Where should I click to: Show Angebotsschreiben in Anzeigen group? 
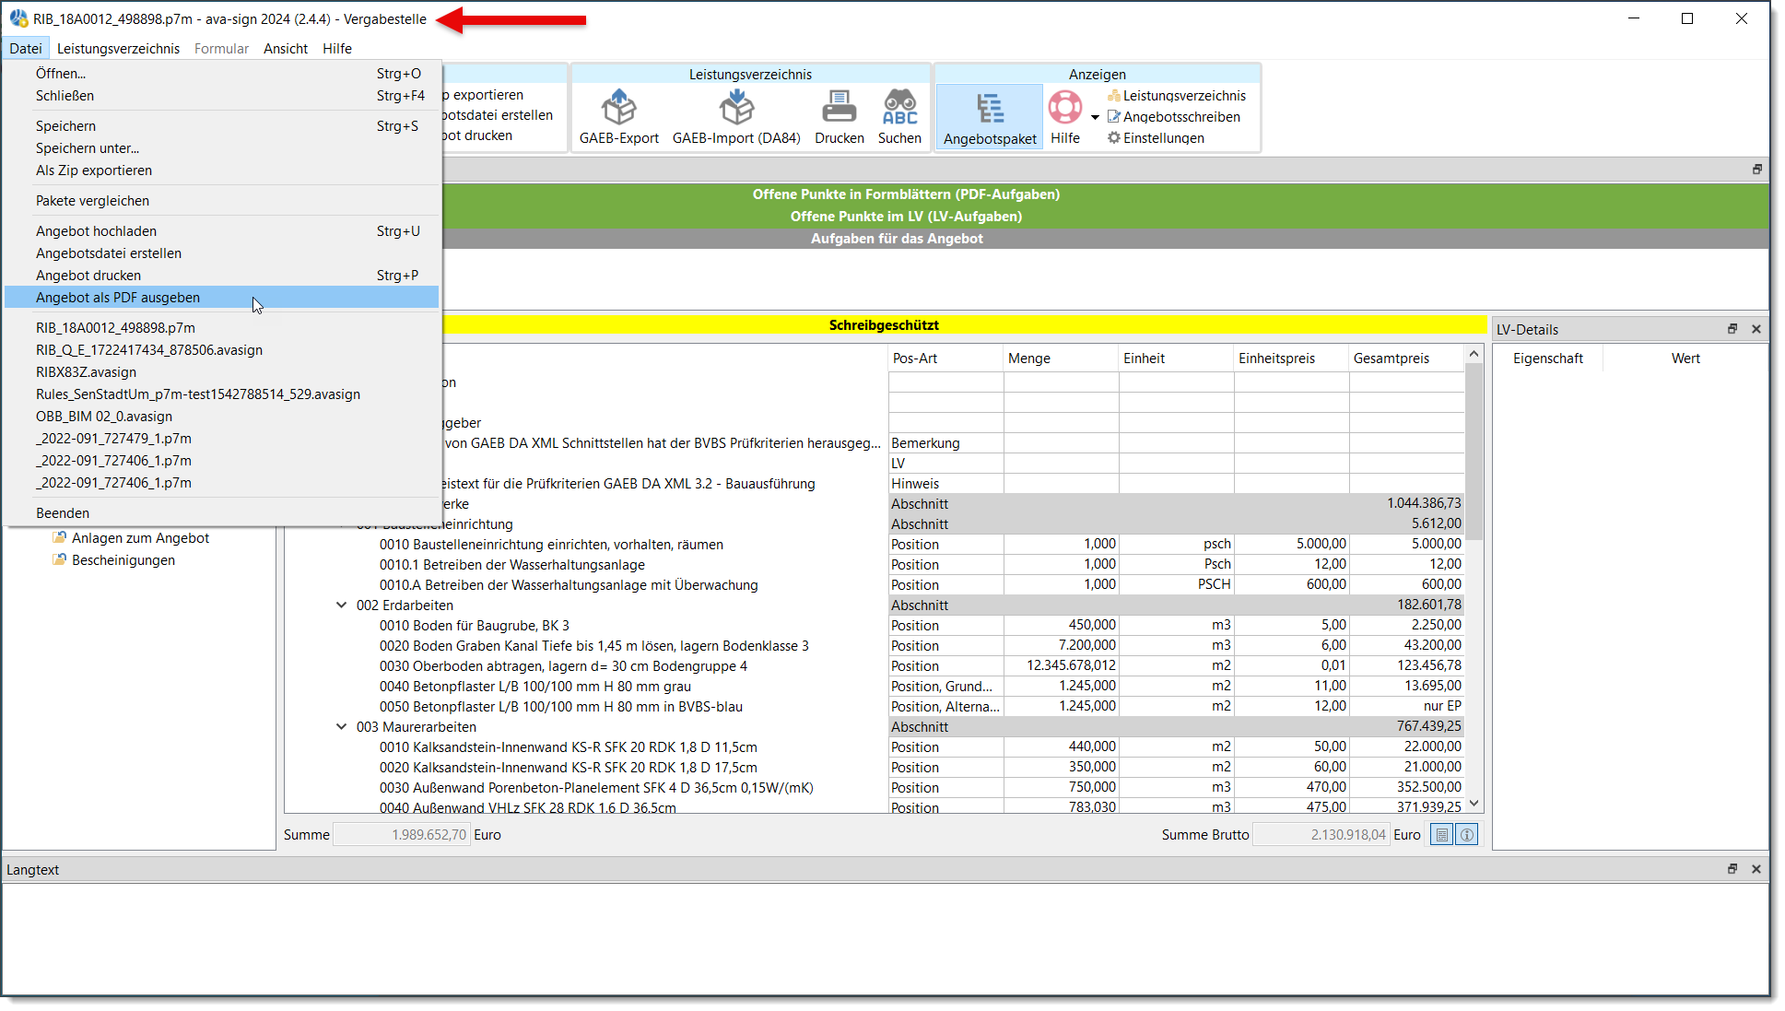pos(1174,117)
